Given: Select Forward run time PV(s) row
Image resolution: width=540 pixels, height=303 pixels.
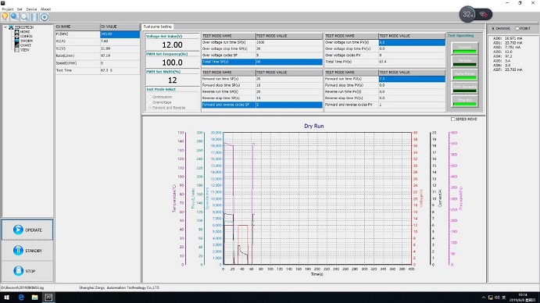Looking at the screenshot, I should coord(385,79).
